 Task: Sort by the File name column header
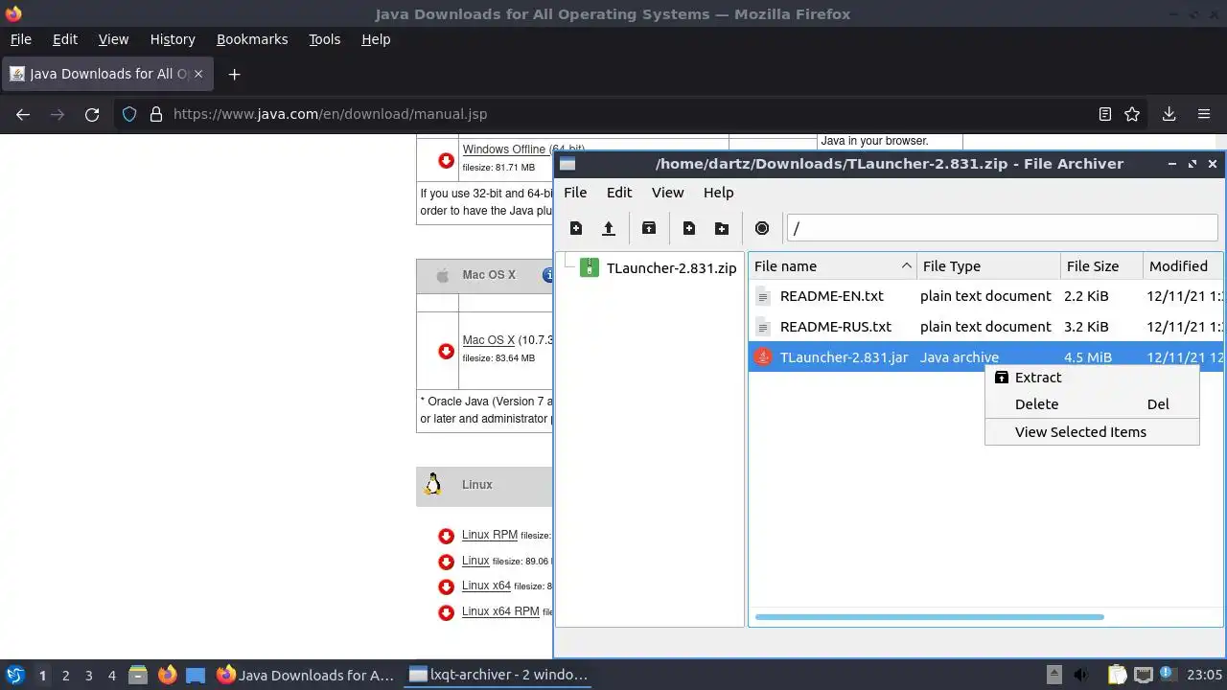point(832,266)
